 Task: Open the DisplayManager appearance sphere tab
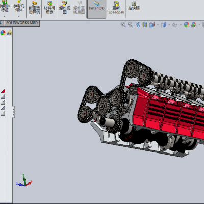click(x=3, y=33)
